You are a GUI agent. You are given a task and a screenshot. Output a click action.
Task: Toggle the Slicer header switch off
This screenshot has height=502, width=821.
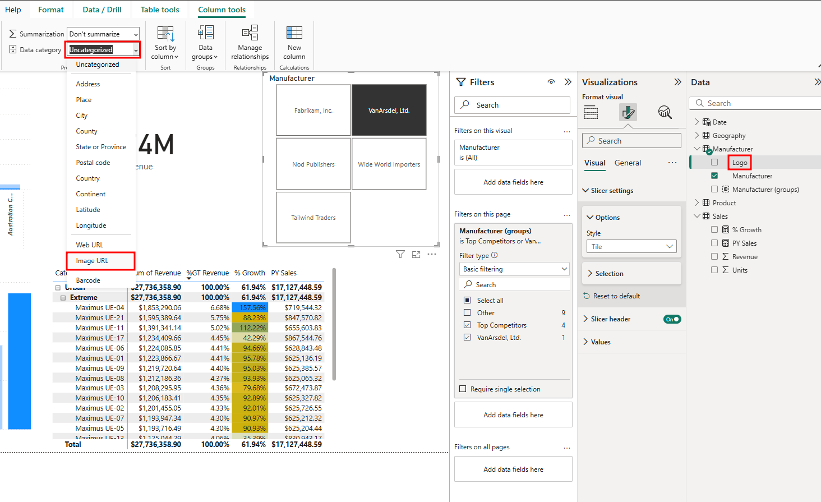tap(672, 319)
